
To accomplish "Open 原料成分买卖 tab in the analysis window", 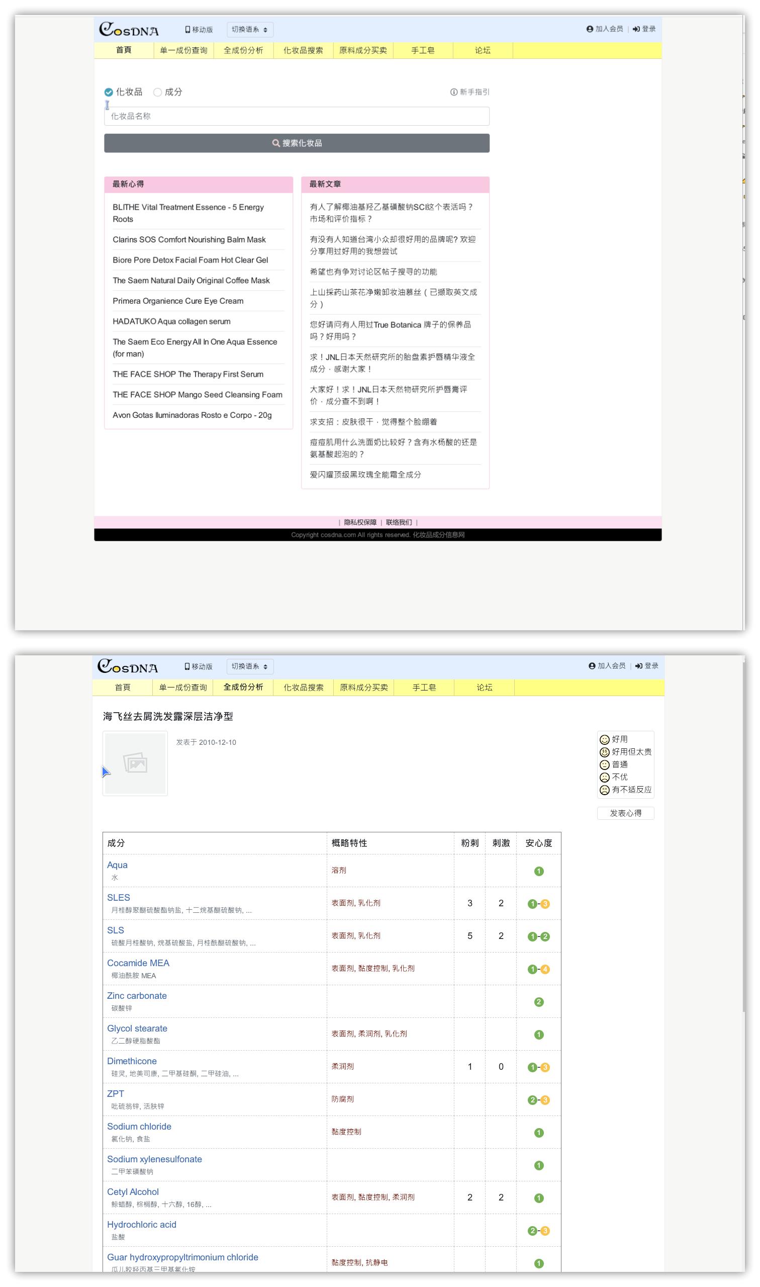I will [364, 688].
